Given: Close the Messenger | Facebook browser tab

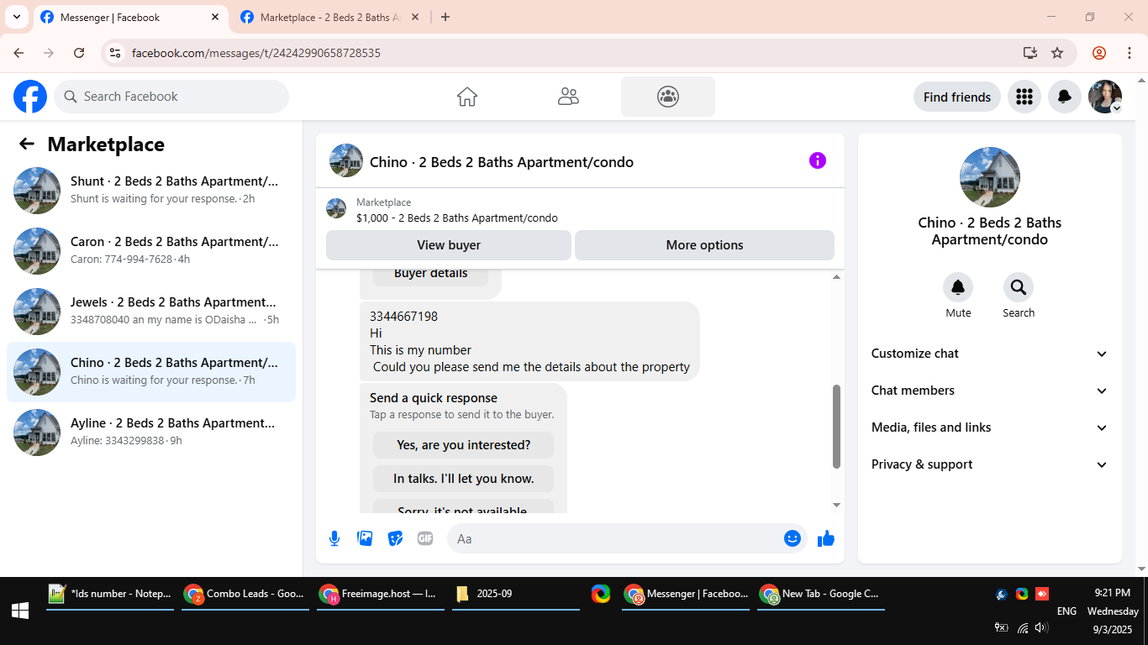Looking at the screenshot, I should 215,17.
